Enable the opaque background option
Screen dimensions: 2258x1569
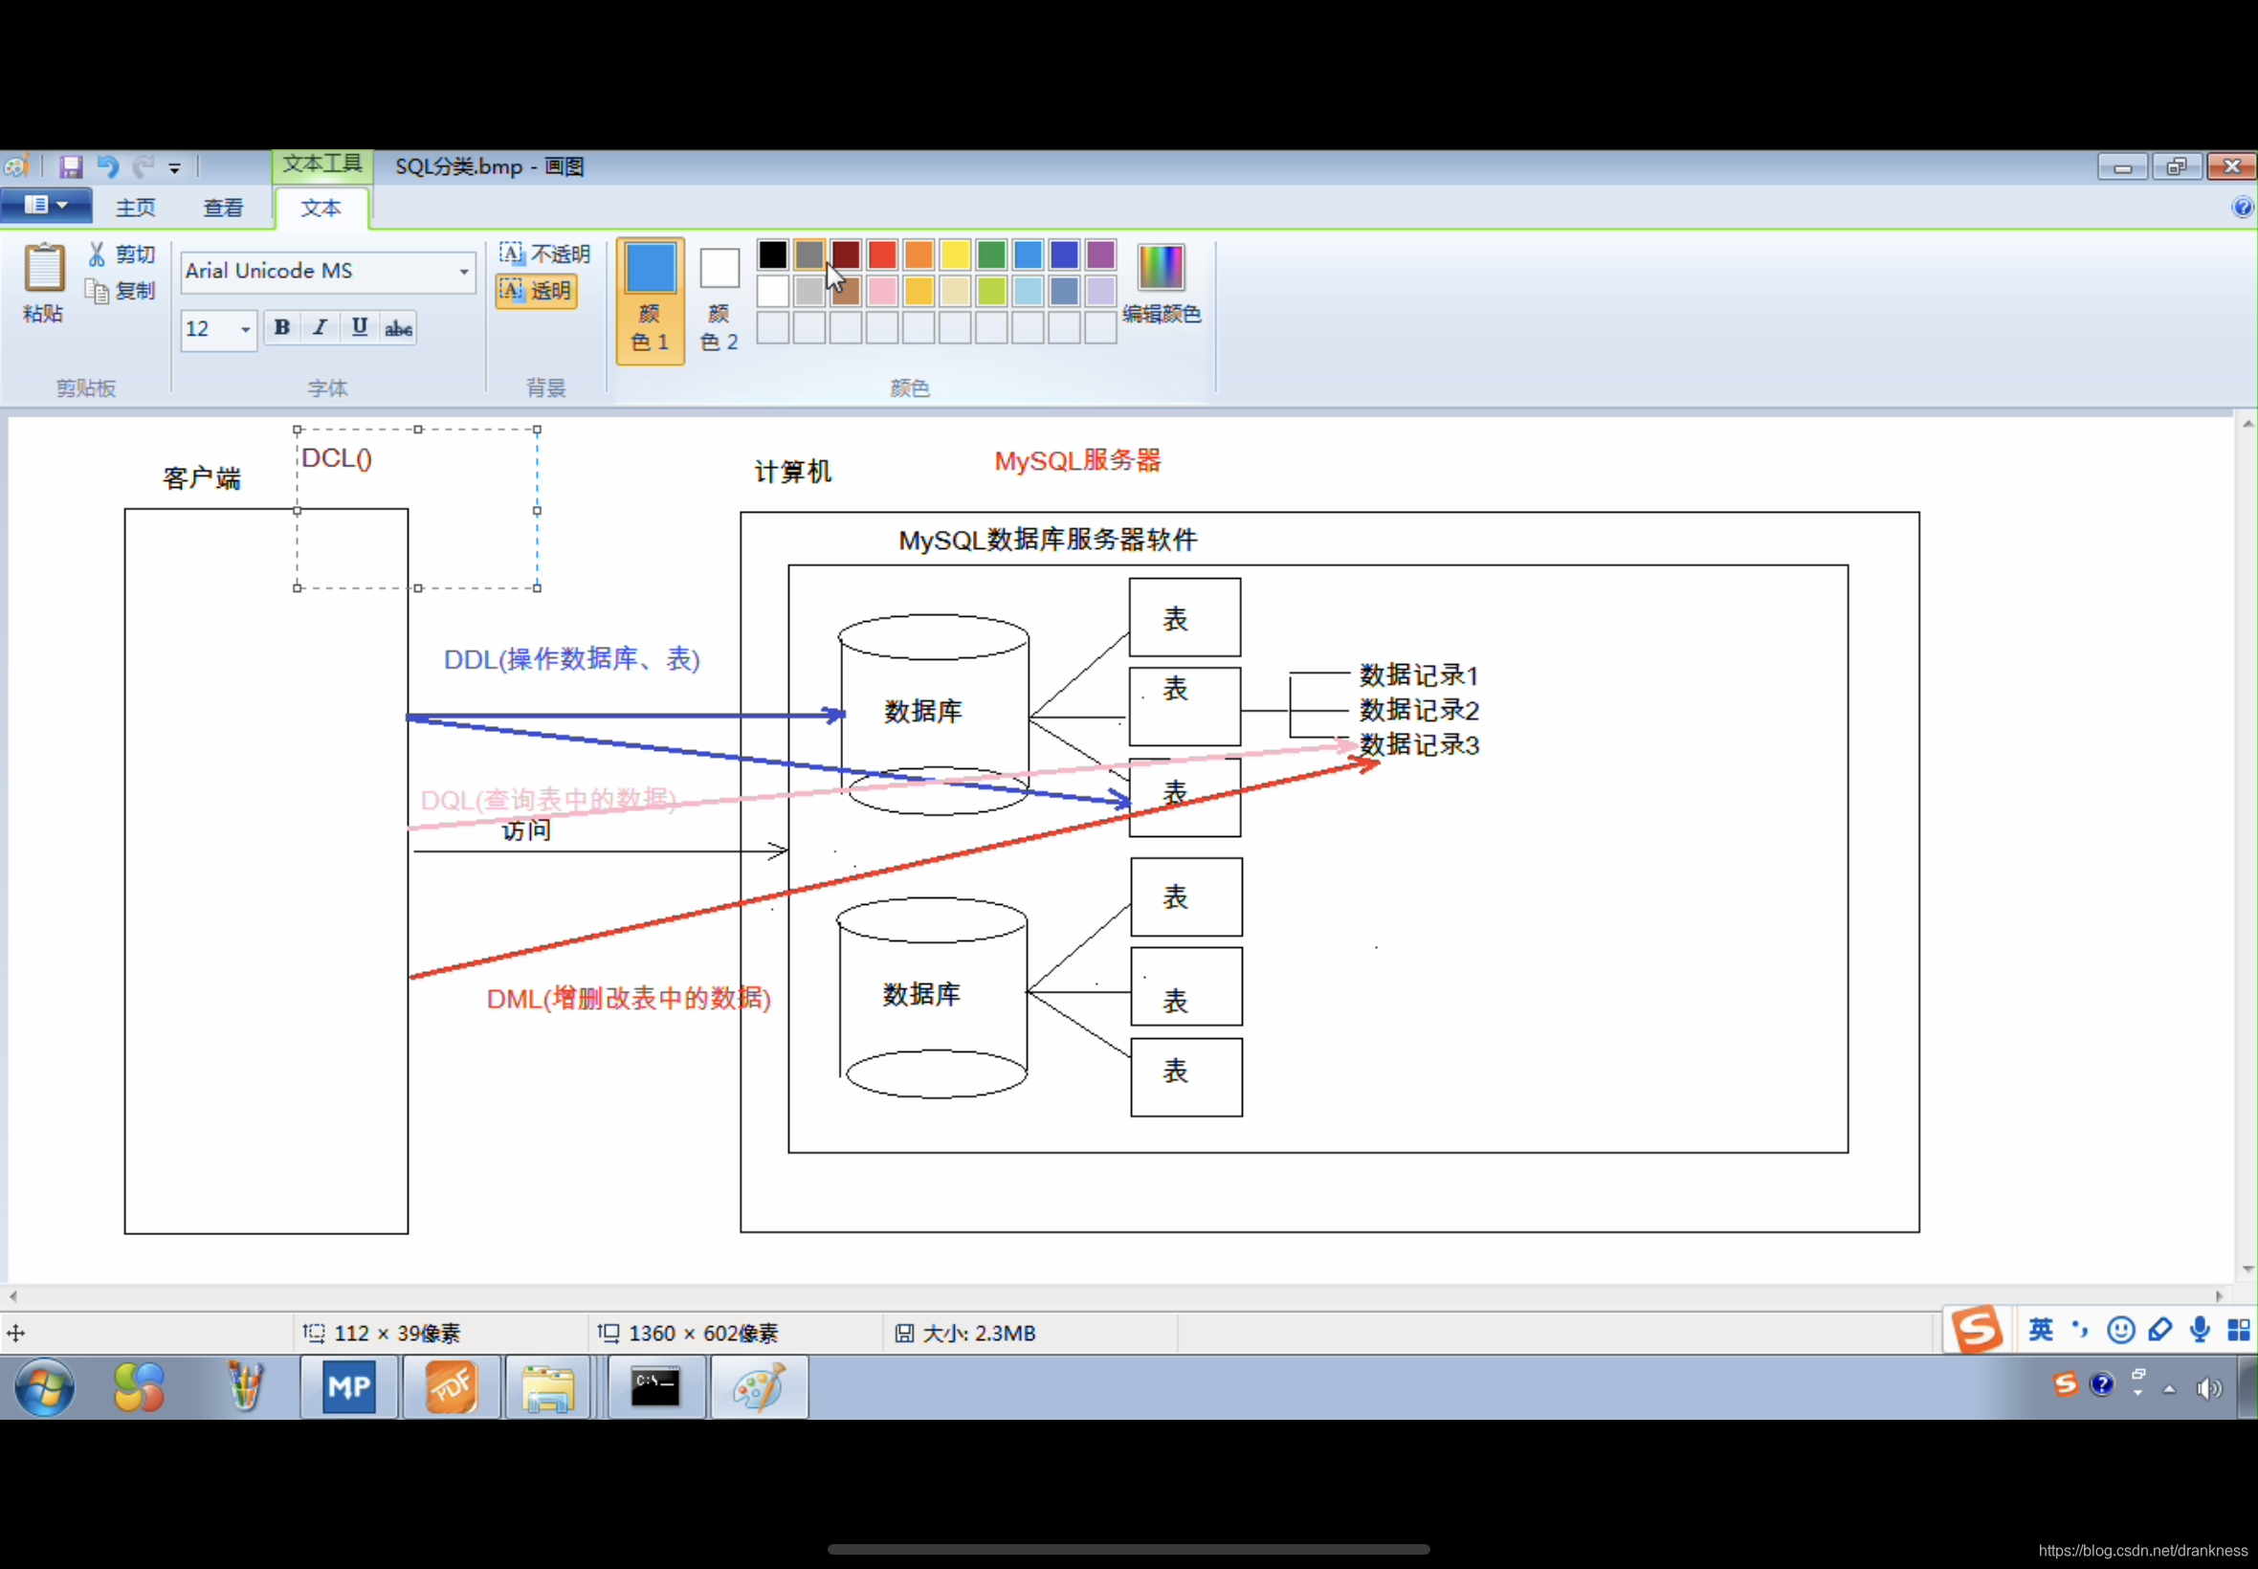544,254
